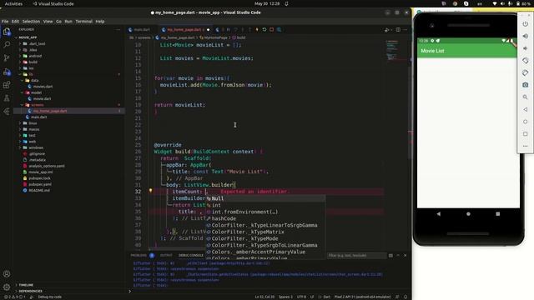Open the Testing flask view
This screenshot has height=300, width=534.
click(7, 98)
